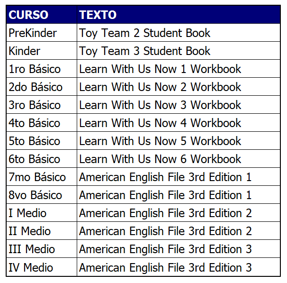Click the TEXTO column header
Viewport: 287px width, 283px height.
point(98,15)
